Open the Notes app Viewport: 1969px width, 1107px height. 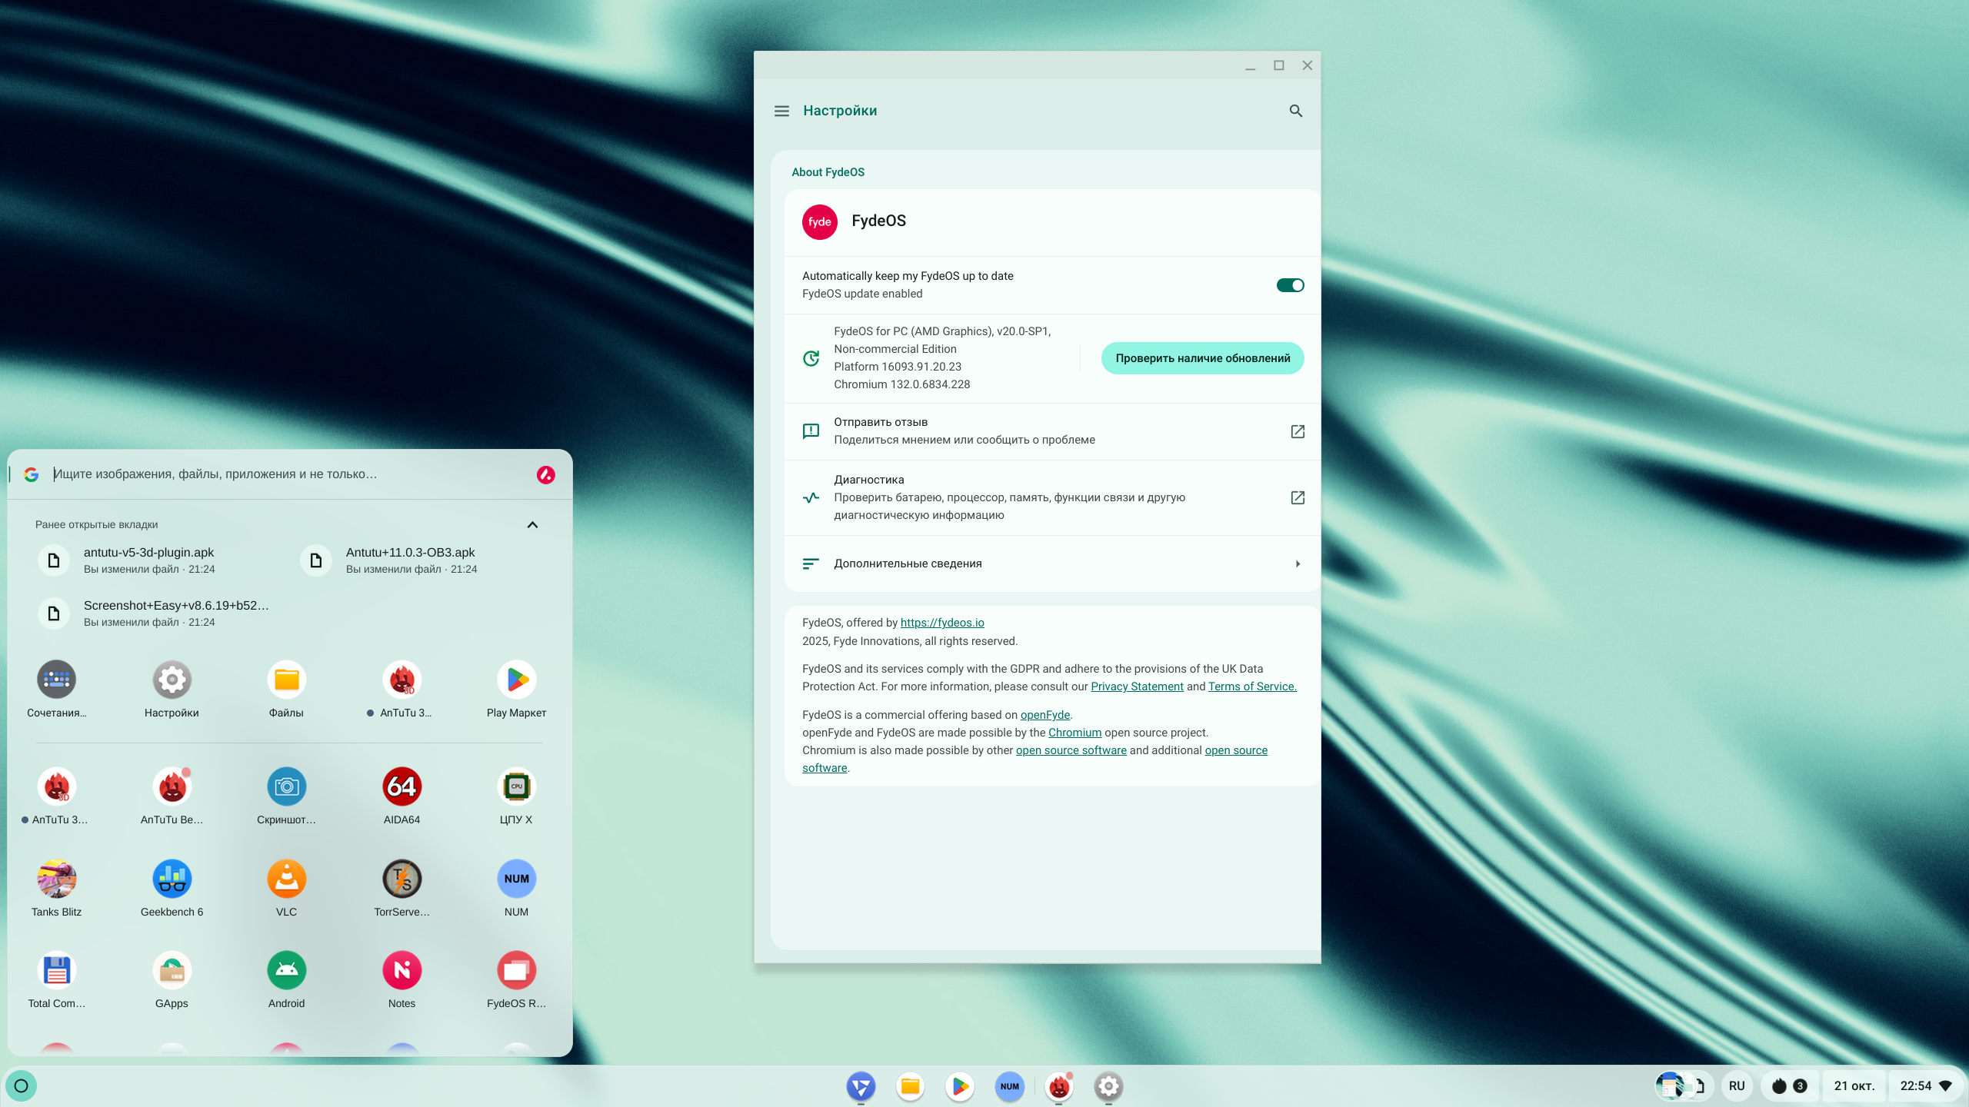(x=401, y=970)
